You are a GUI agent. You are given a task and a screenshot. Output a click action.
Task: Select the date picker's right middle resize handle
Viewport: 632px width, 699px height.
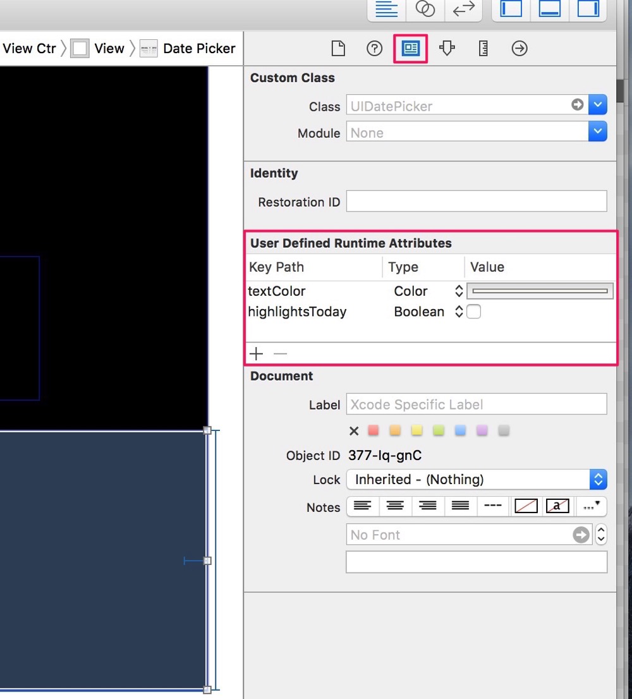pyautogui.click(x=207, y=561)
